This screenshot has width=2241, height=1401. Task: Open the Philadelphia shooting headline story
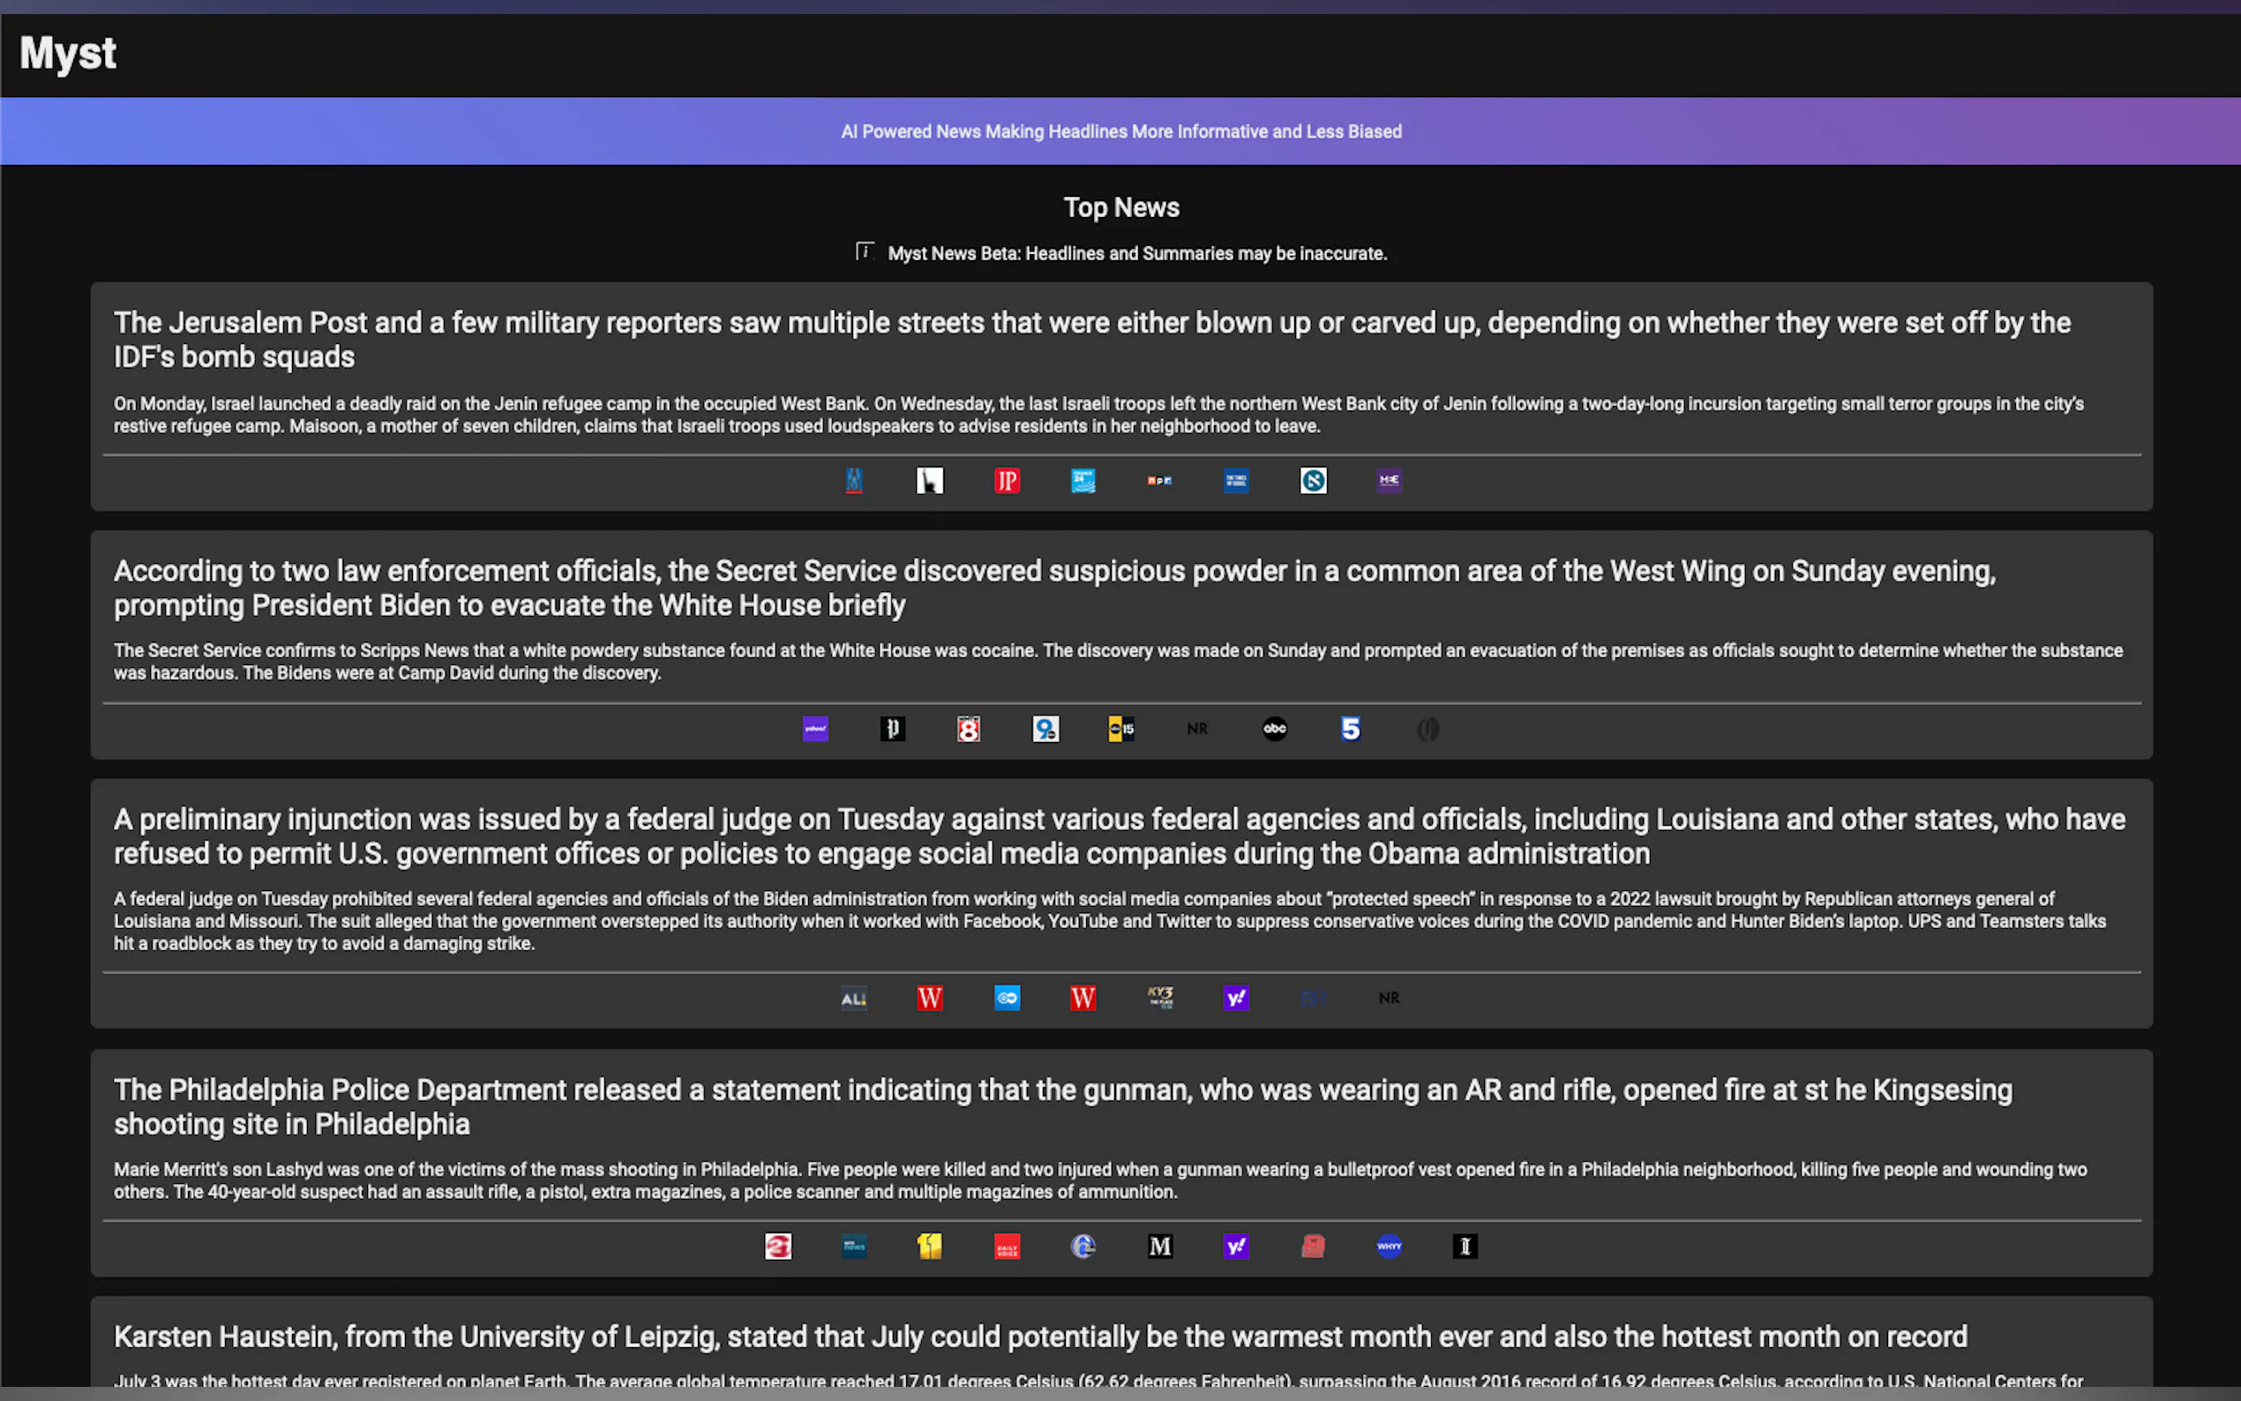pos(1062,1106)
